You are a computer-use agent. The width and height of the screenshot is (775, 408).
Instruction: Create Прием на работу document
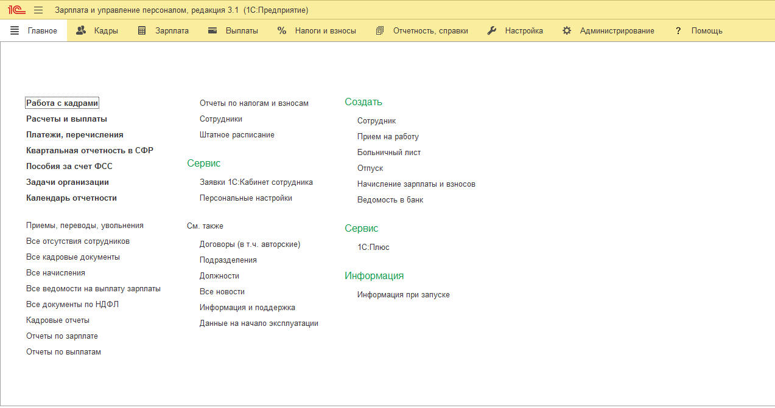tap(388, 137)
